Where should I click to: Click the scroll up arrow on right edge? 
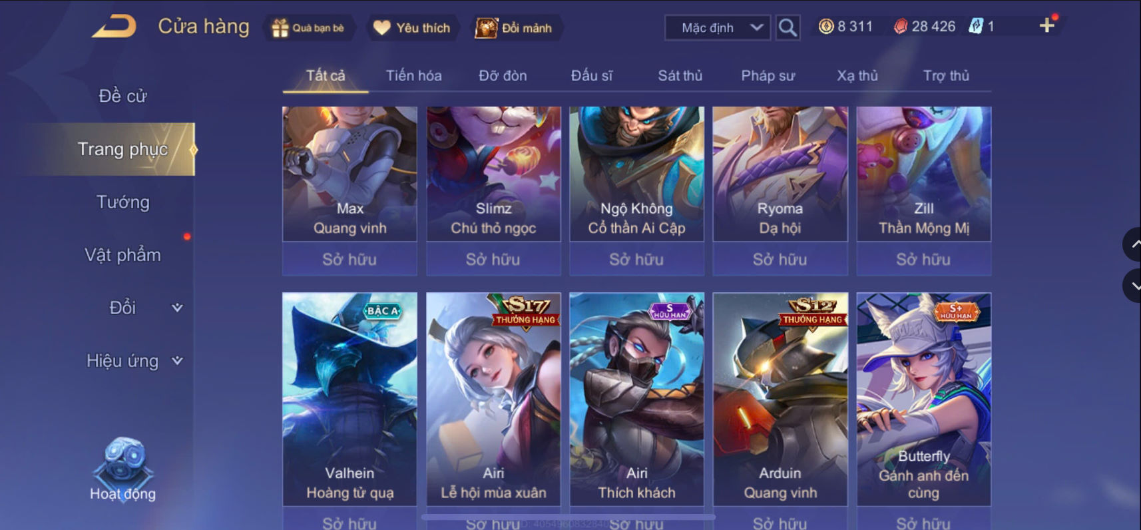coord(1133,244)
